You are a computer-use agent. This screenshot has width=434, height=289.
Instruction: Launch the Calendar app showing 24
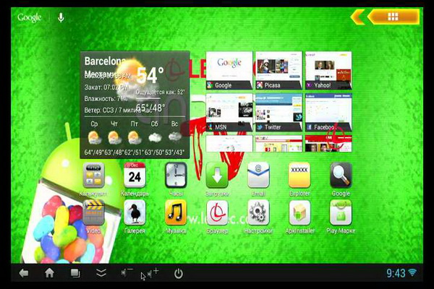coord(135,176)
